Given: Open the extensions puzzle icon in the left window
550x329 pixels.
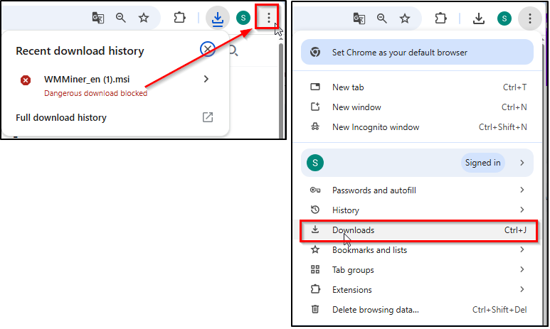Looking at the screenshot, I should click(179, 18).
